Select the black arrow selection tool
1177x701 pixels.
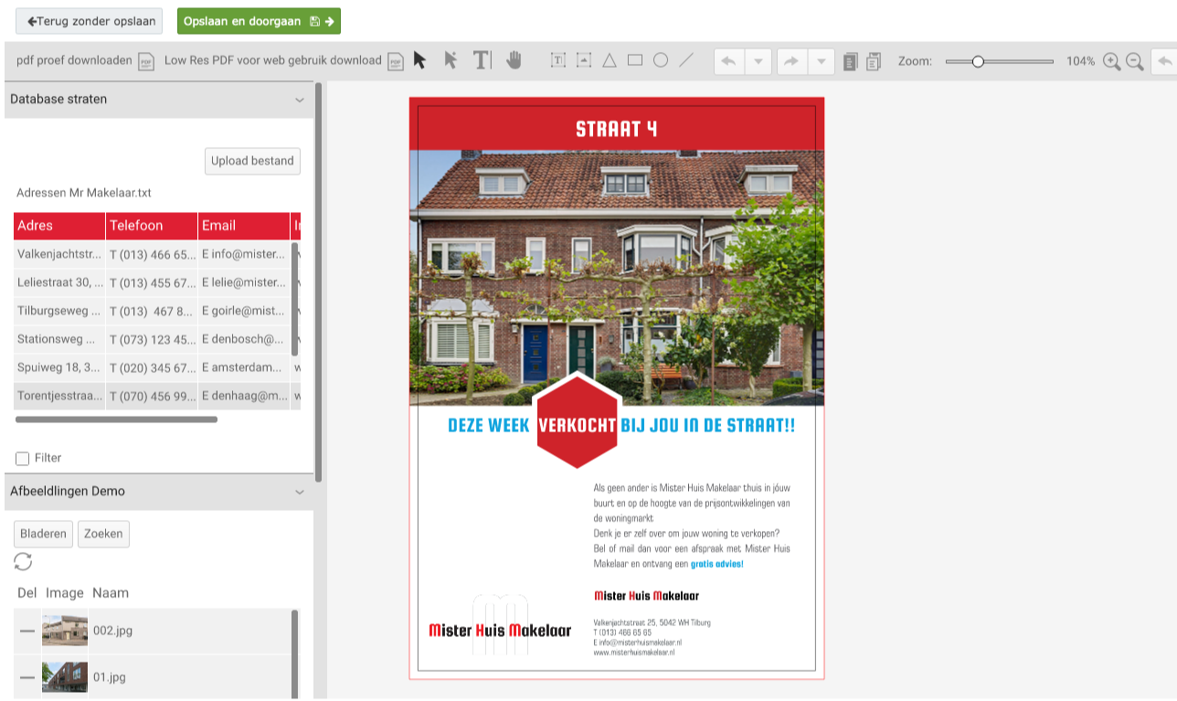[419, 60]
